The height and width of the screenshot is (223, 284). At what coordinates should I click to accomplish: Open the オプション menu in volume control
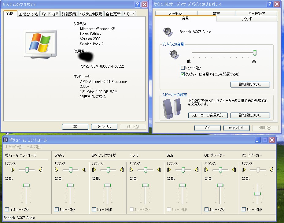coord(13,147)
